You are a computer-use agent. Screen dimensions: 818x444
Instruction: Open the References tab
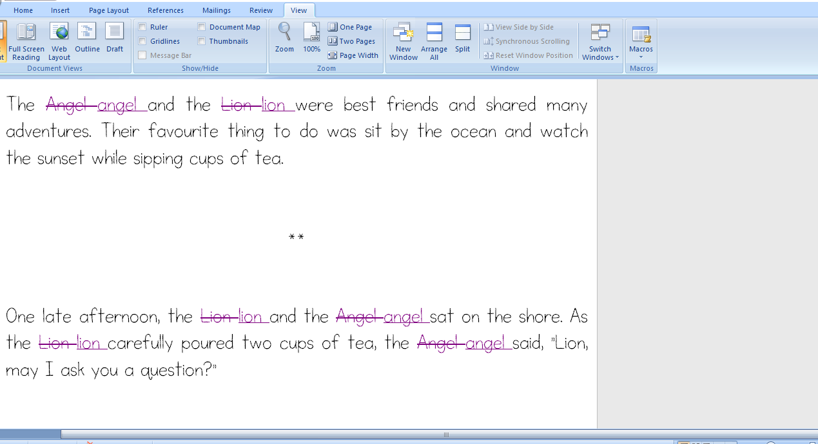point(166,10)
